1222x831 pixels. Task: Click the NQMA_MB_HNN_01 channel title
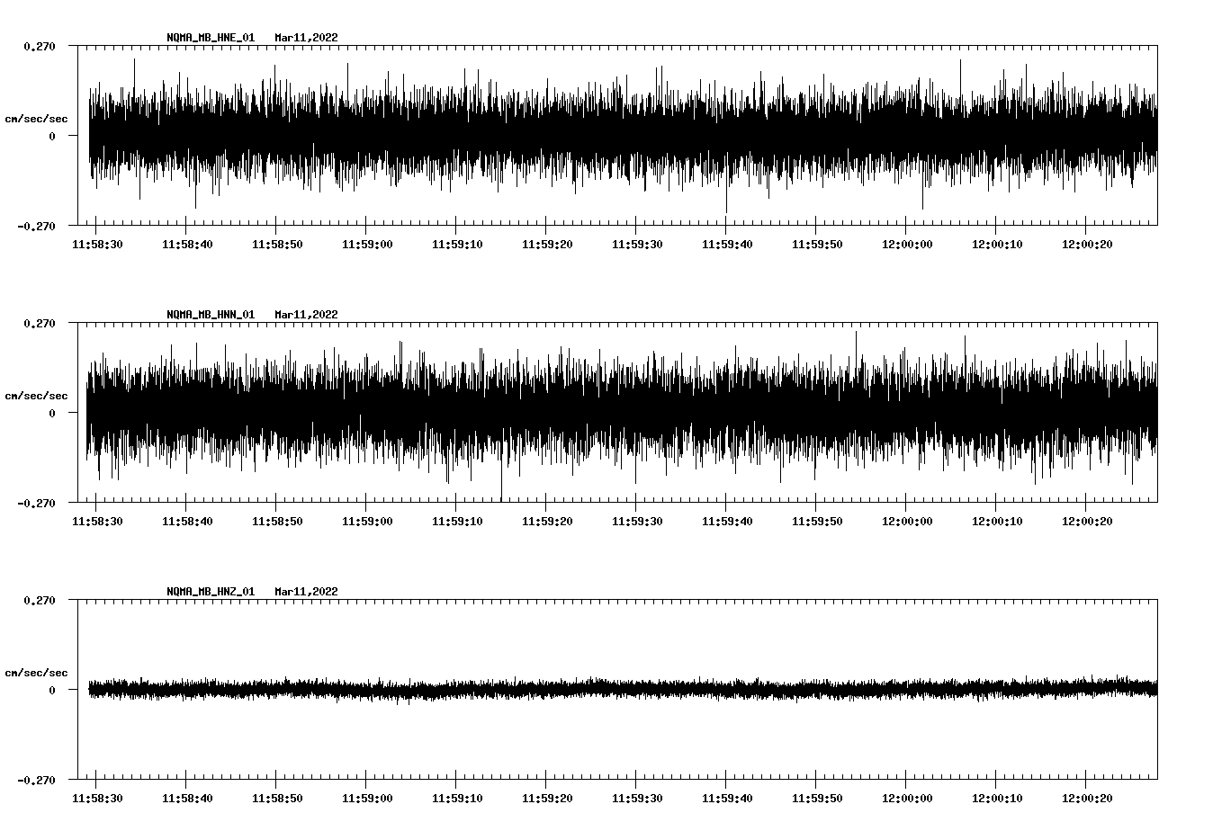(211, 315)
